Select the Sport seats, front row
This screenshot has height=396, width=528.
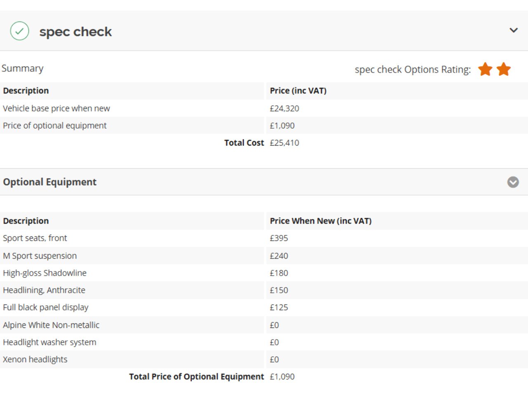pyautogui.click(x=35, y=238)
